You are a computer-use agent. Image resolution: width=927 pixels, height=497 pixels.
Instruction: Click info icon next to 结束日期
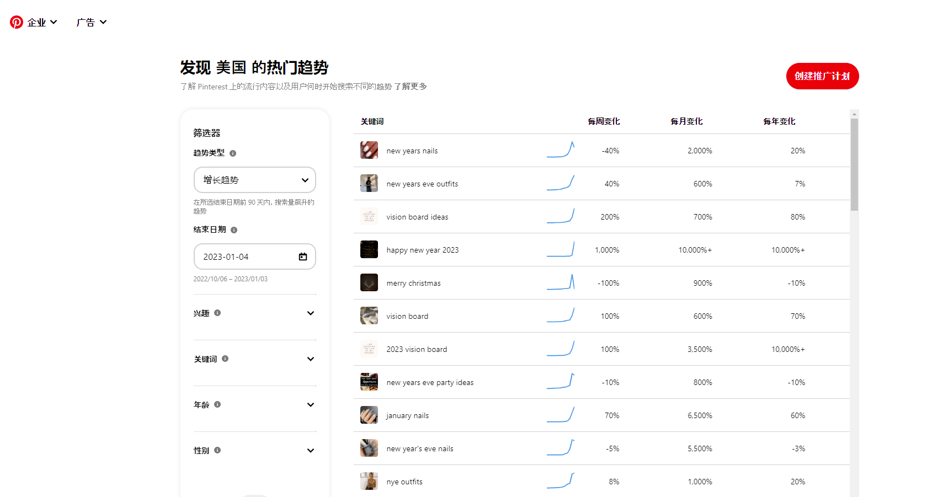(x=234, y=230)
